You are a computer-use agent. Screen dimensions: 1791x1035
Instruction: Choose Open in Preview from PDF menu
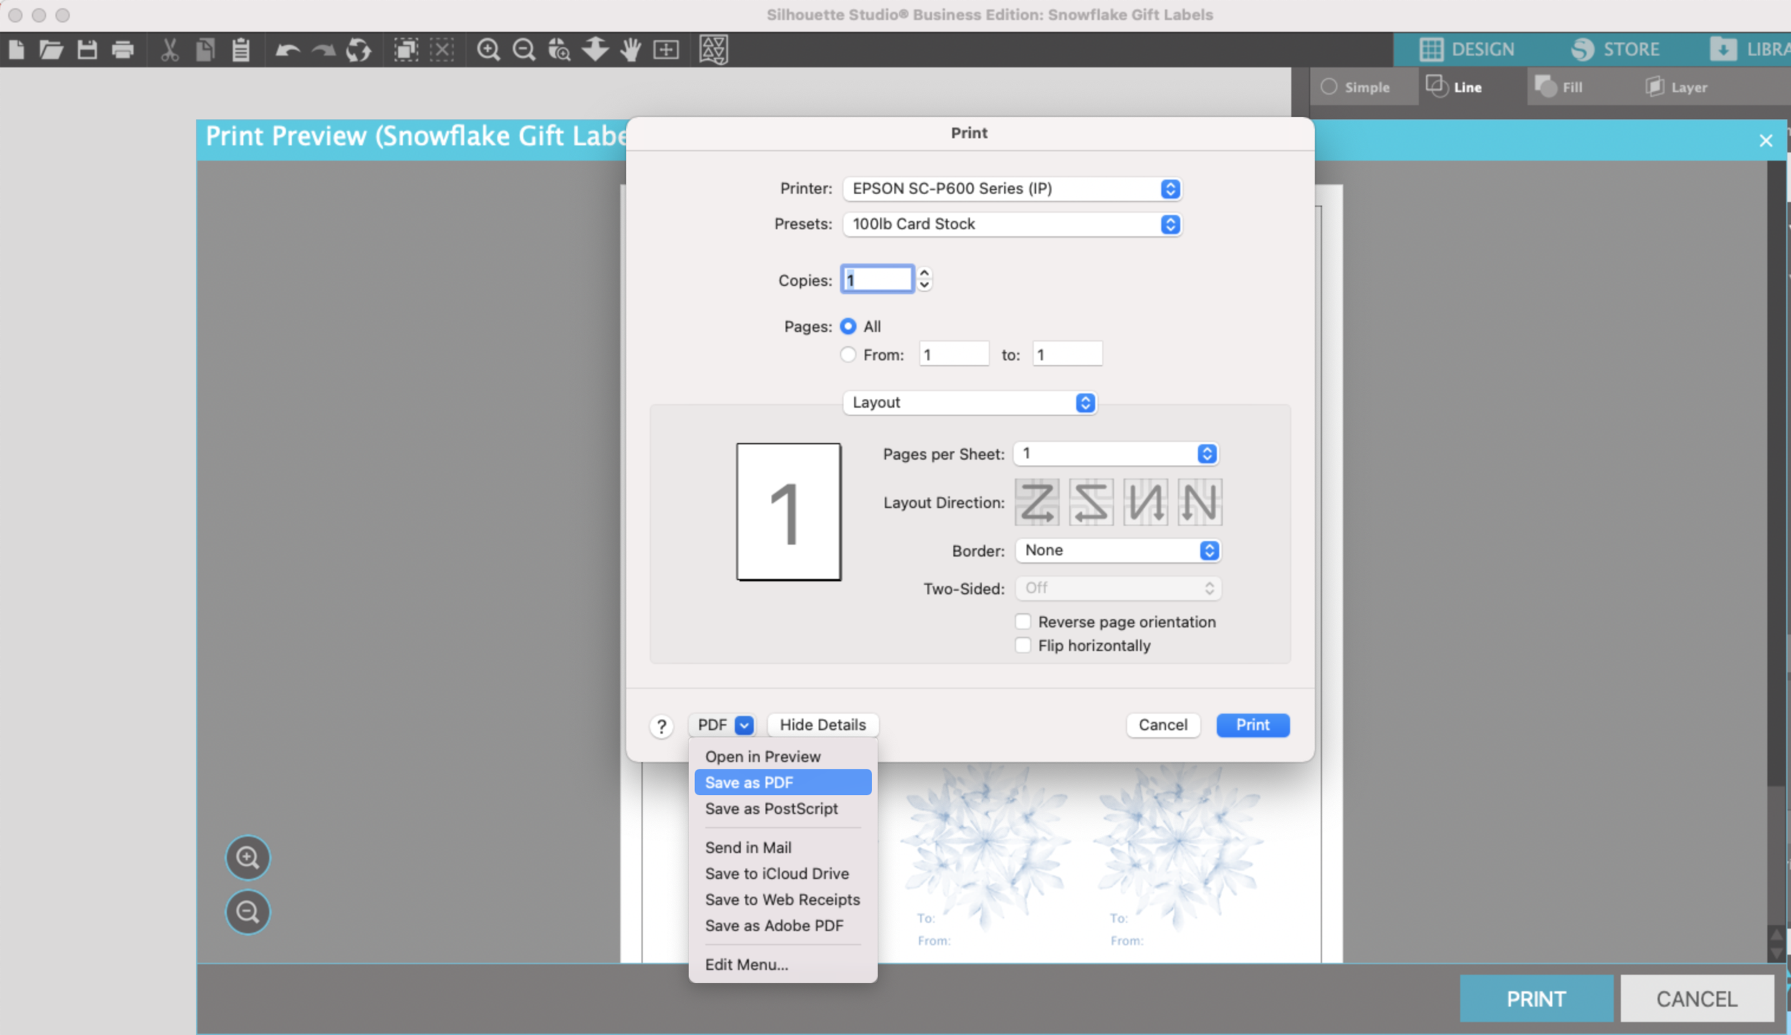point(782,756)
